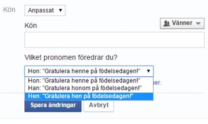The height and width of the screenshot is (124, 208).
Task: Collapse the pronoun dropdown showing Hon
Action: tap(89, 71)
